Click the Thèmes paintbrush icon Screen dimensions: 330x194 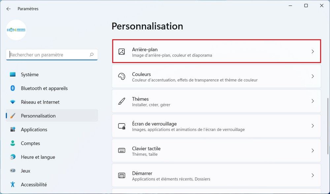(122, 101)
